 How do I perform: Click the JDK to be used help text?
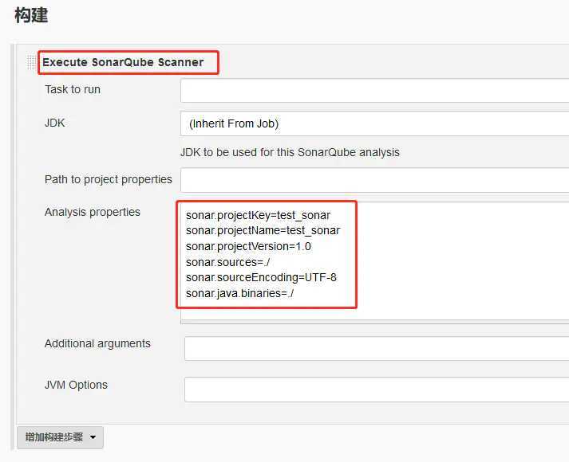[x=290, y=152]
